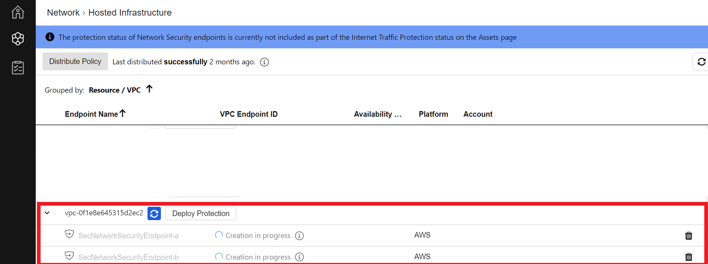
Task: Click spinner icon in SecNetworkSecurityEndpoint-a row
Action: (x=219, y=235)
